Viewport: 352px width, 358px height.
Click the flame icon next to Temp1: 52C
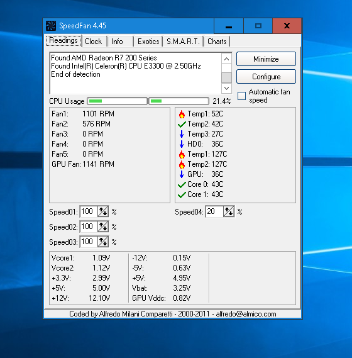182,114
